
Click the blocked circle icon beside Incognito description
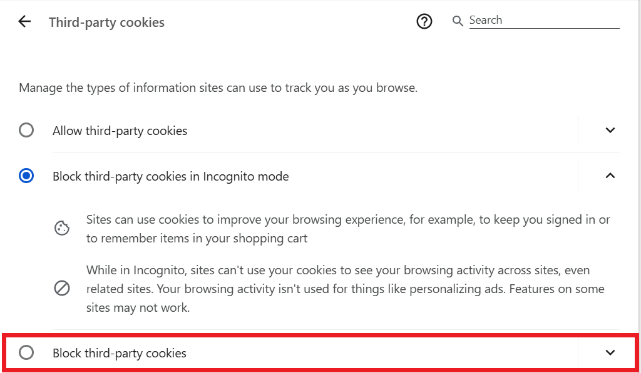[62, 289]
